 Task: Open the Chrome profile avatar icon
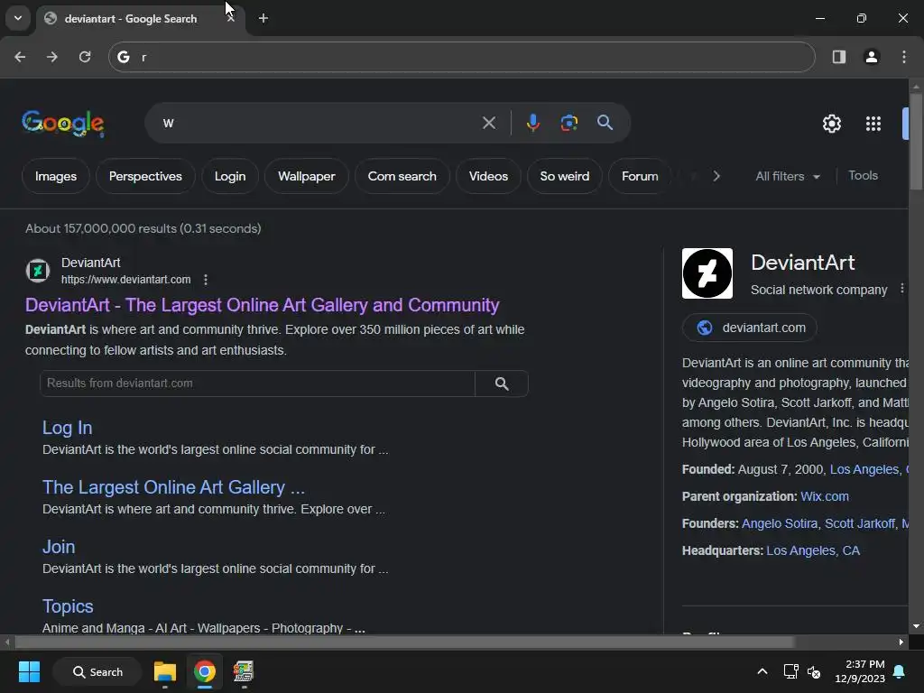click(872, 57)
